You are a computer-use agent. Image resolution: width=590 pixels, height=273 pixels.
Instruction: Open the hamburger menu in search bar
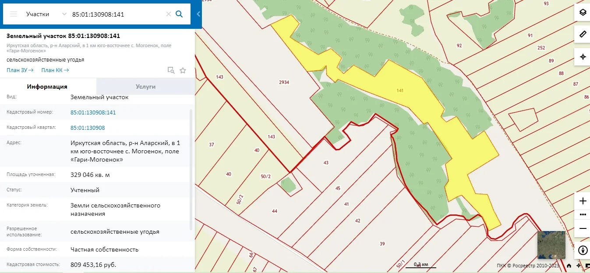(x=13, y=14)
